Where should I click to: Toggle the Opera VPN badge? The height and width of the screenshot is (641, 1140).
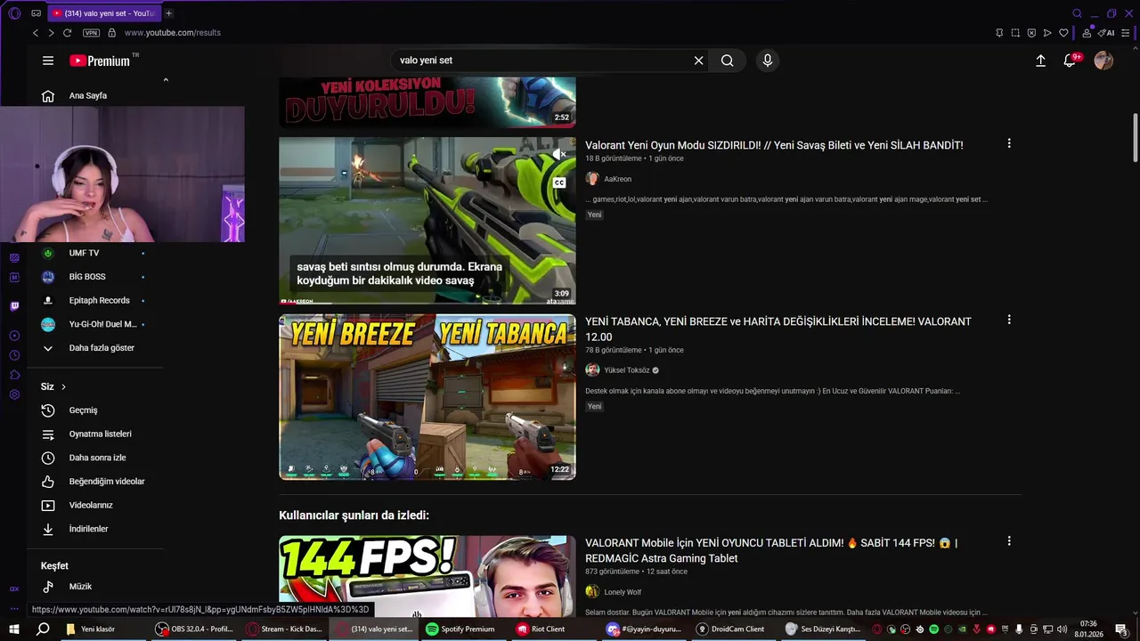tap(91, 33)
